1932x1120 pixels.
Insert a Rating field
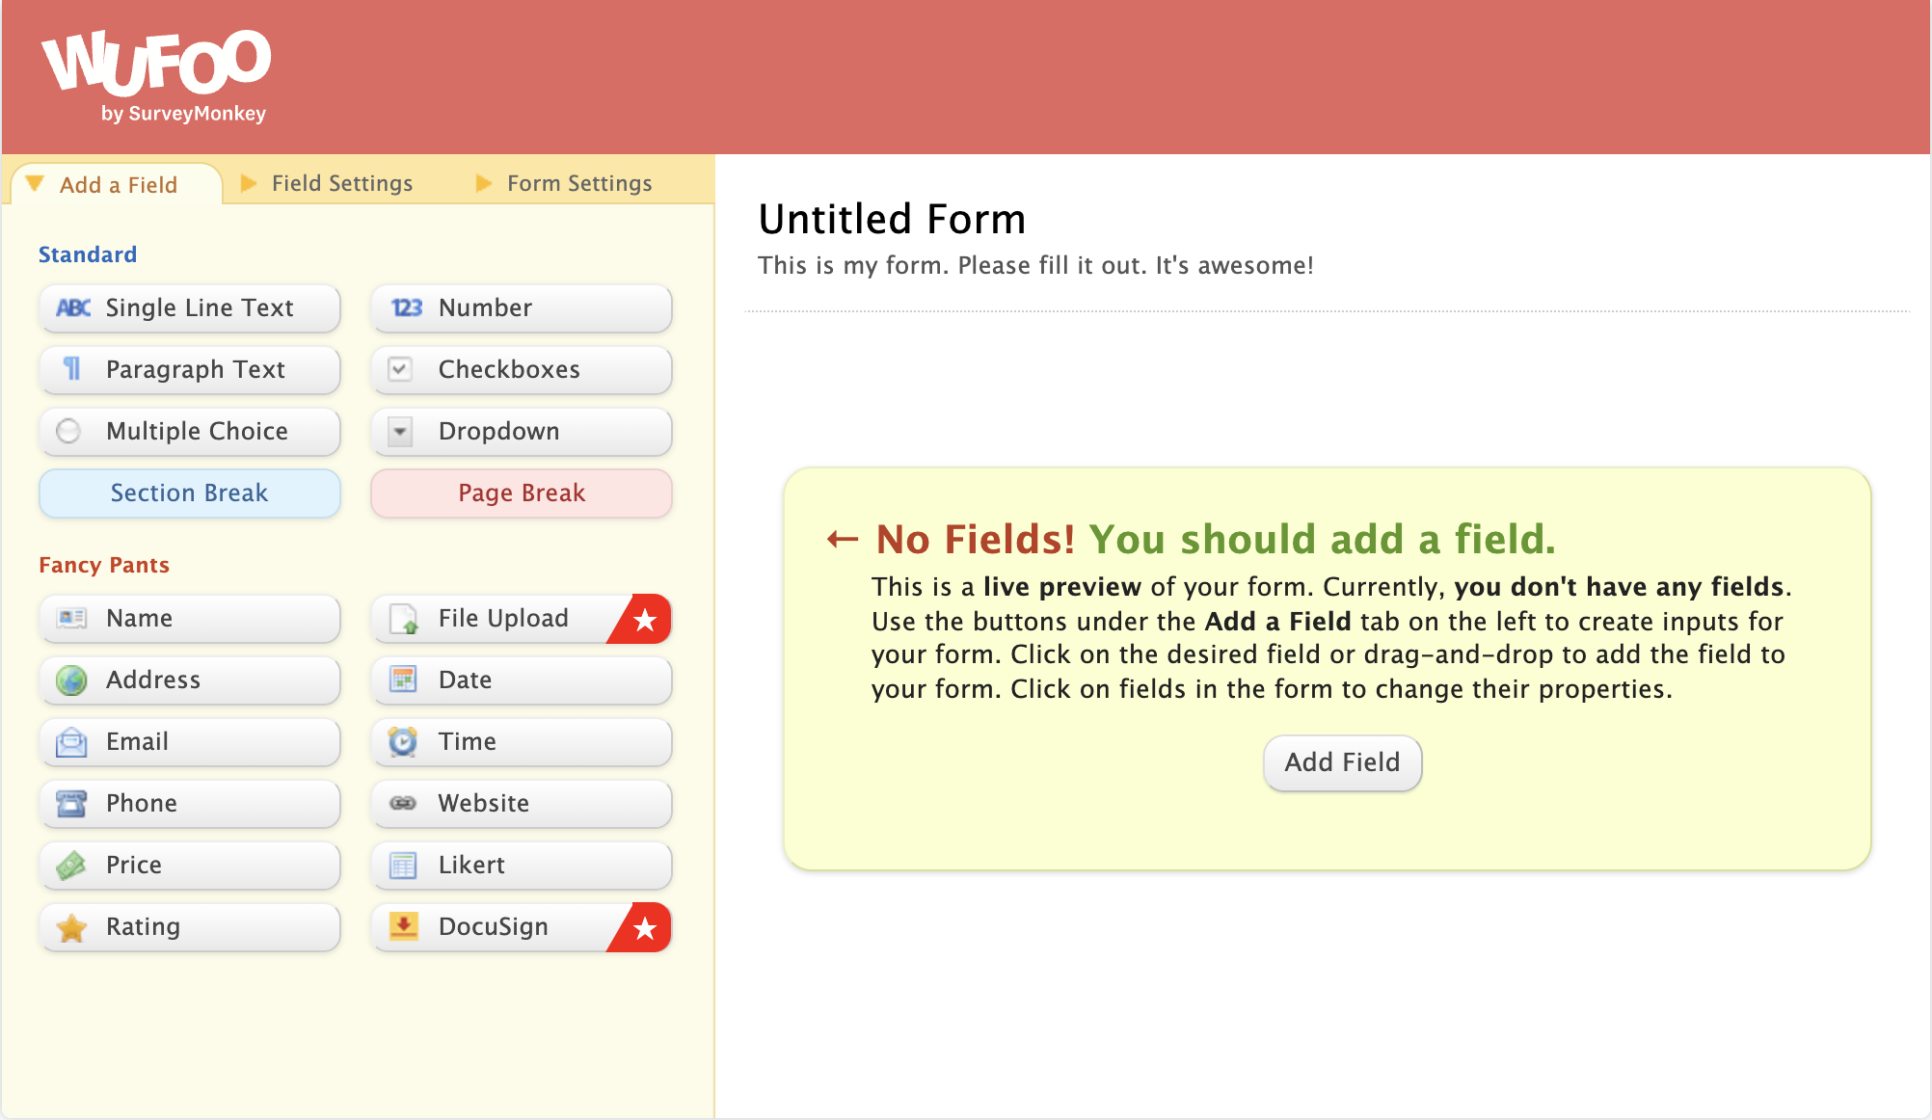[190, 927]
